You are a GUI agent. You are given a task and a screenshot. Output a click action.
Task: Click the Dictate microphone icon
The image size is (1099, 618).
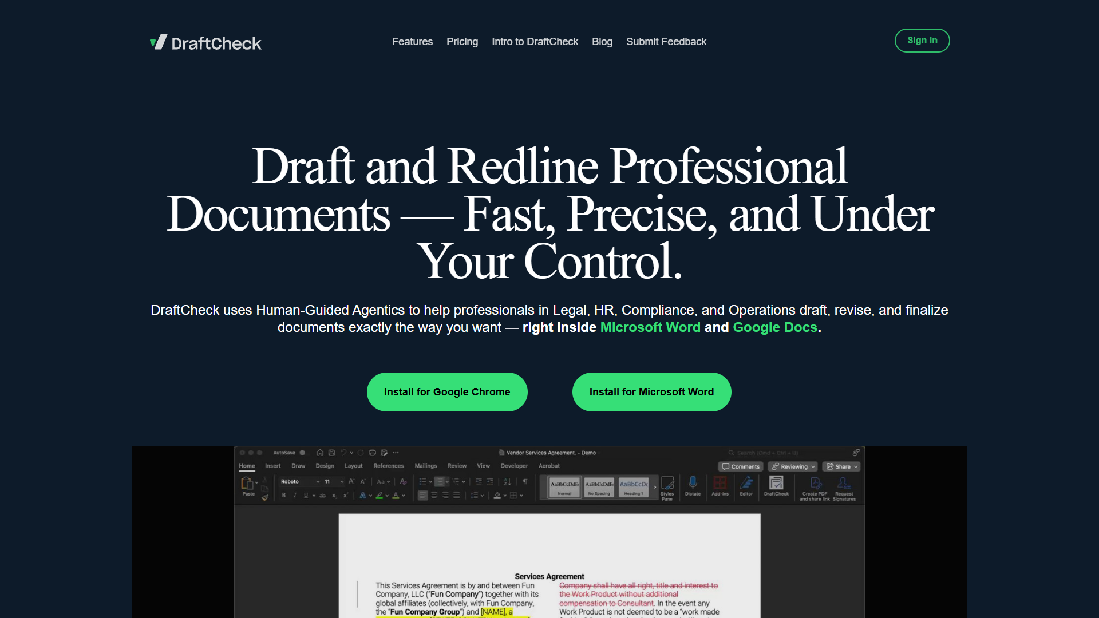[693, 482]
